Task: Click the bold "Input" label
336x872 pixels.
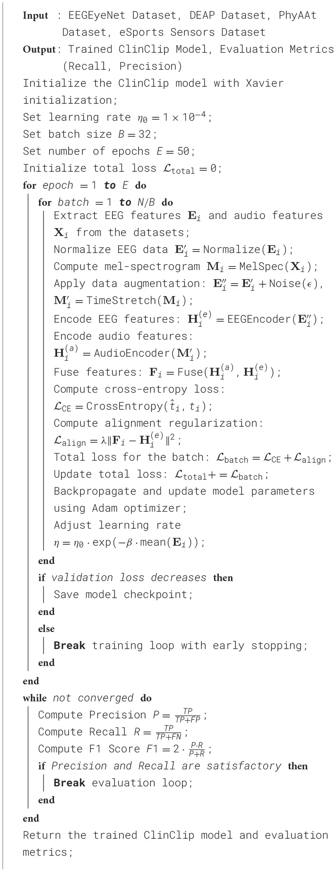Action: [x=36, y=16]
